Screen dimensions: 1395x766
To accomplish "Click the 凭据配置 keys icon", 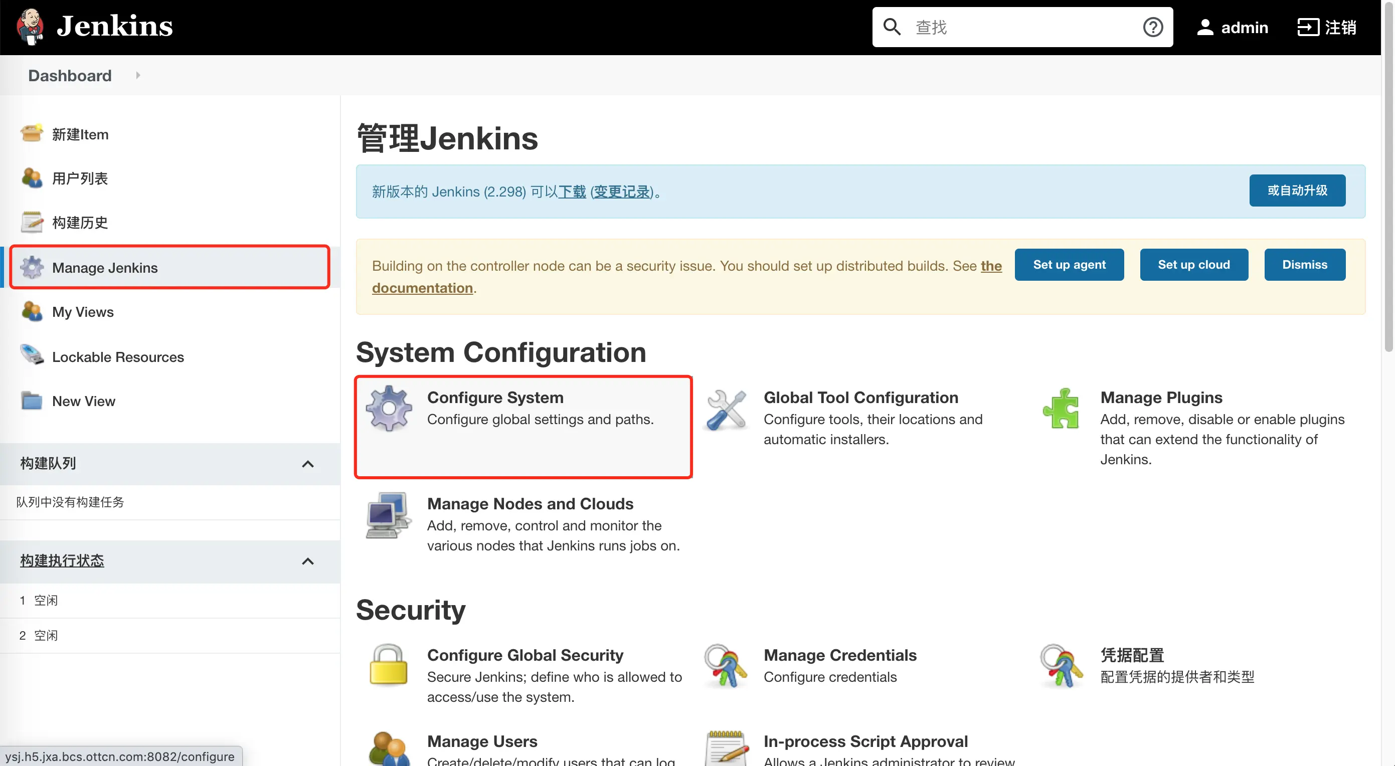I will point(1062,666).
